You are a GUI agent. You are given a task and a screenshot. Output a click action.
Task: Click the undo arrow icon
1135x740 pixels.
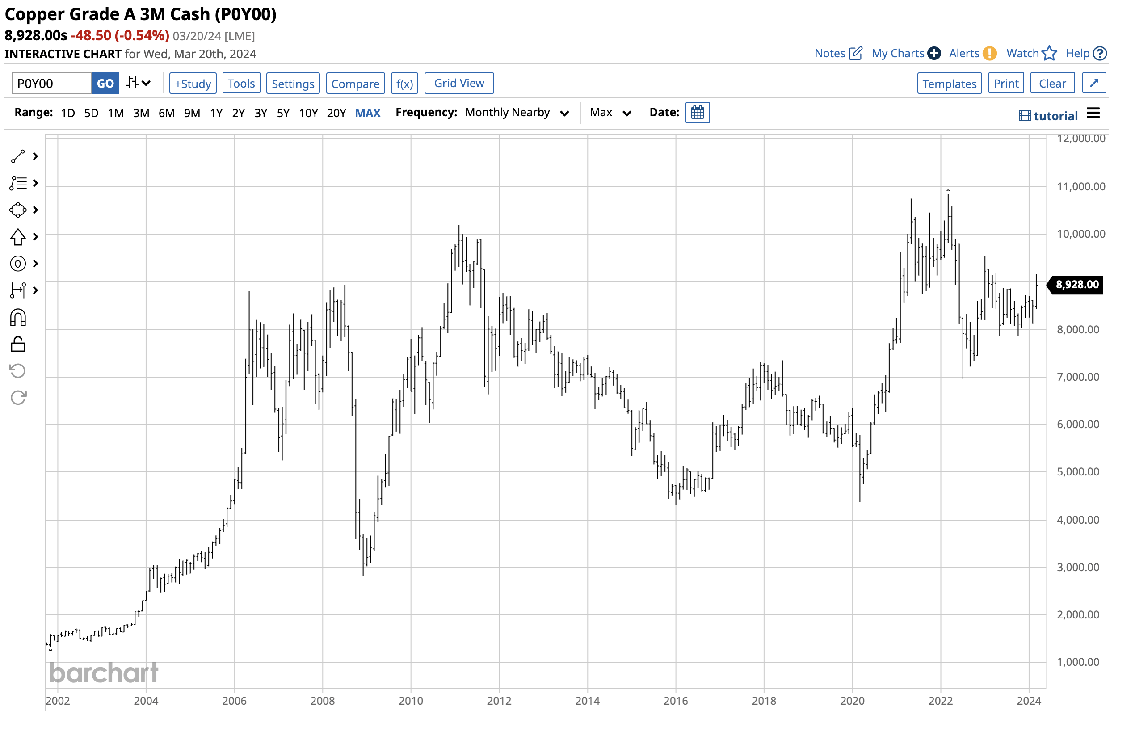tap(18, 370)
